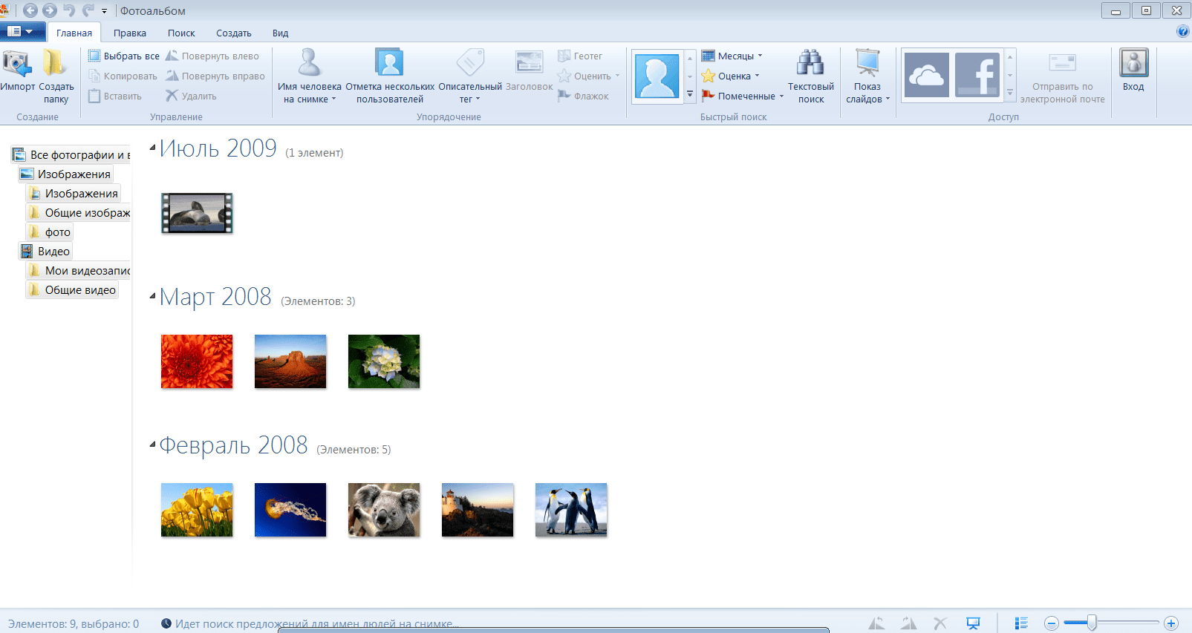Click the Flag (Флажок) button
The width and height of the screenshot is (1192, 633).
pyautogui.click(x=583, y=96)
